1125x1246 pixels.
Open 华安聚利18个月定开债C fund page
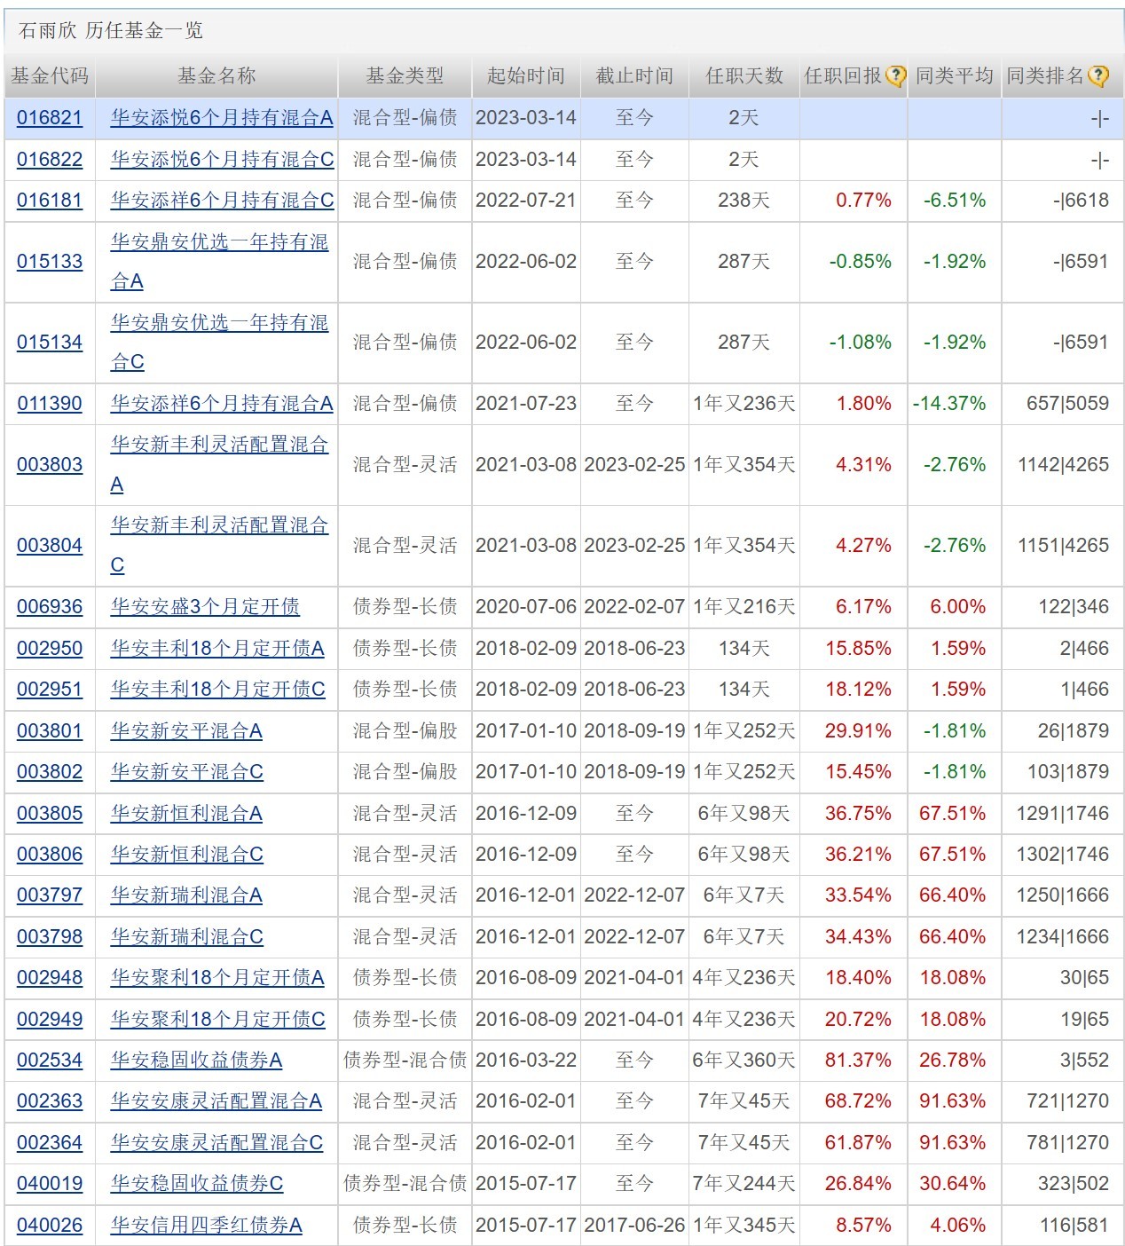(218, 1020)
